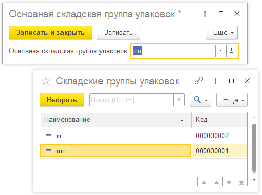Select the кг row in list
This screenshot has width=262, height=195.
pos(144,136)
